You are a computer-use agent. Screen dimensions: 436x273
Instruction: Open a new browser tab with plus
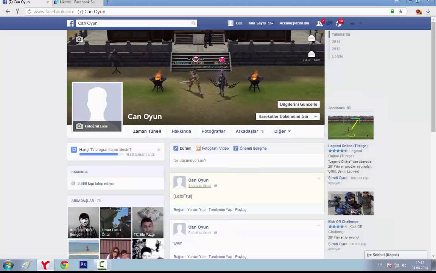click(x=108, y=2)
